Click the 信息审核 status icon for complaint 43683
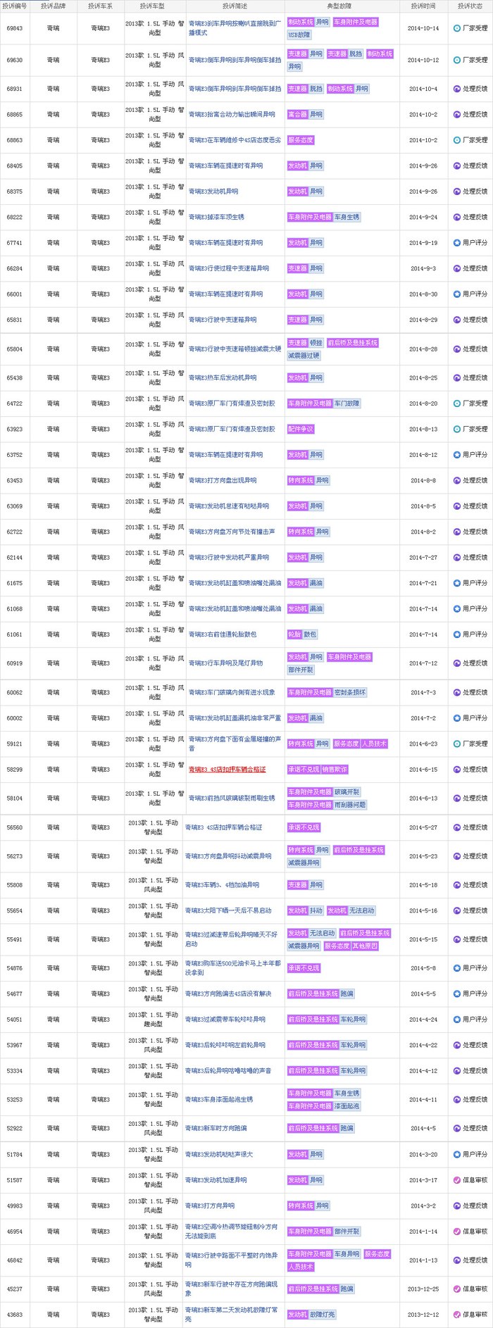 pos(456,1315)
